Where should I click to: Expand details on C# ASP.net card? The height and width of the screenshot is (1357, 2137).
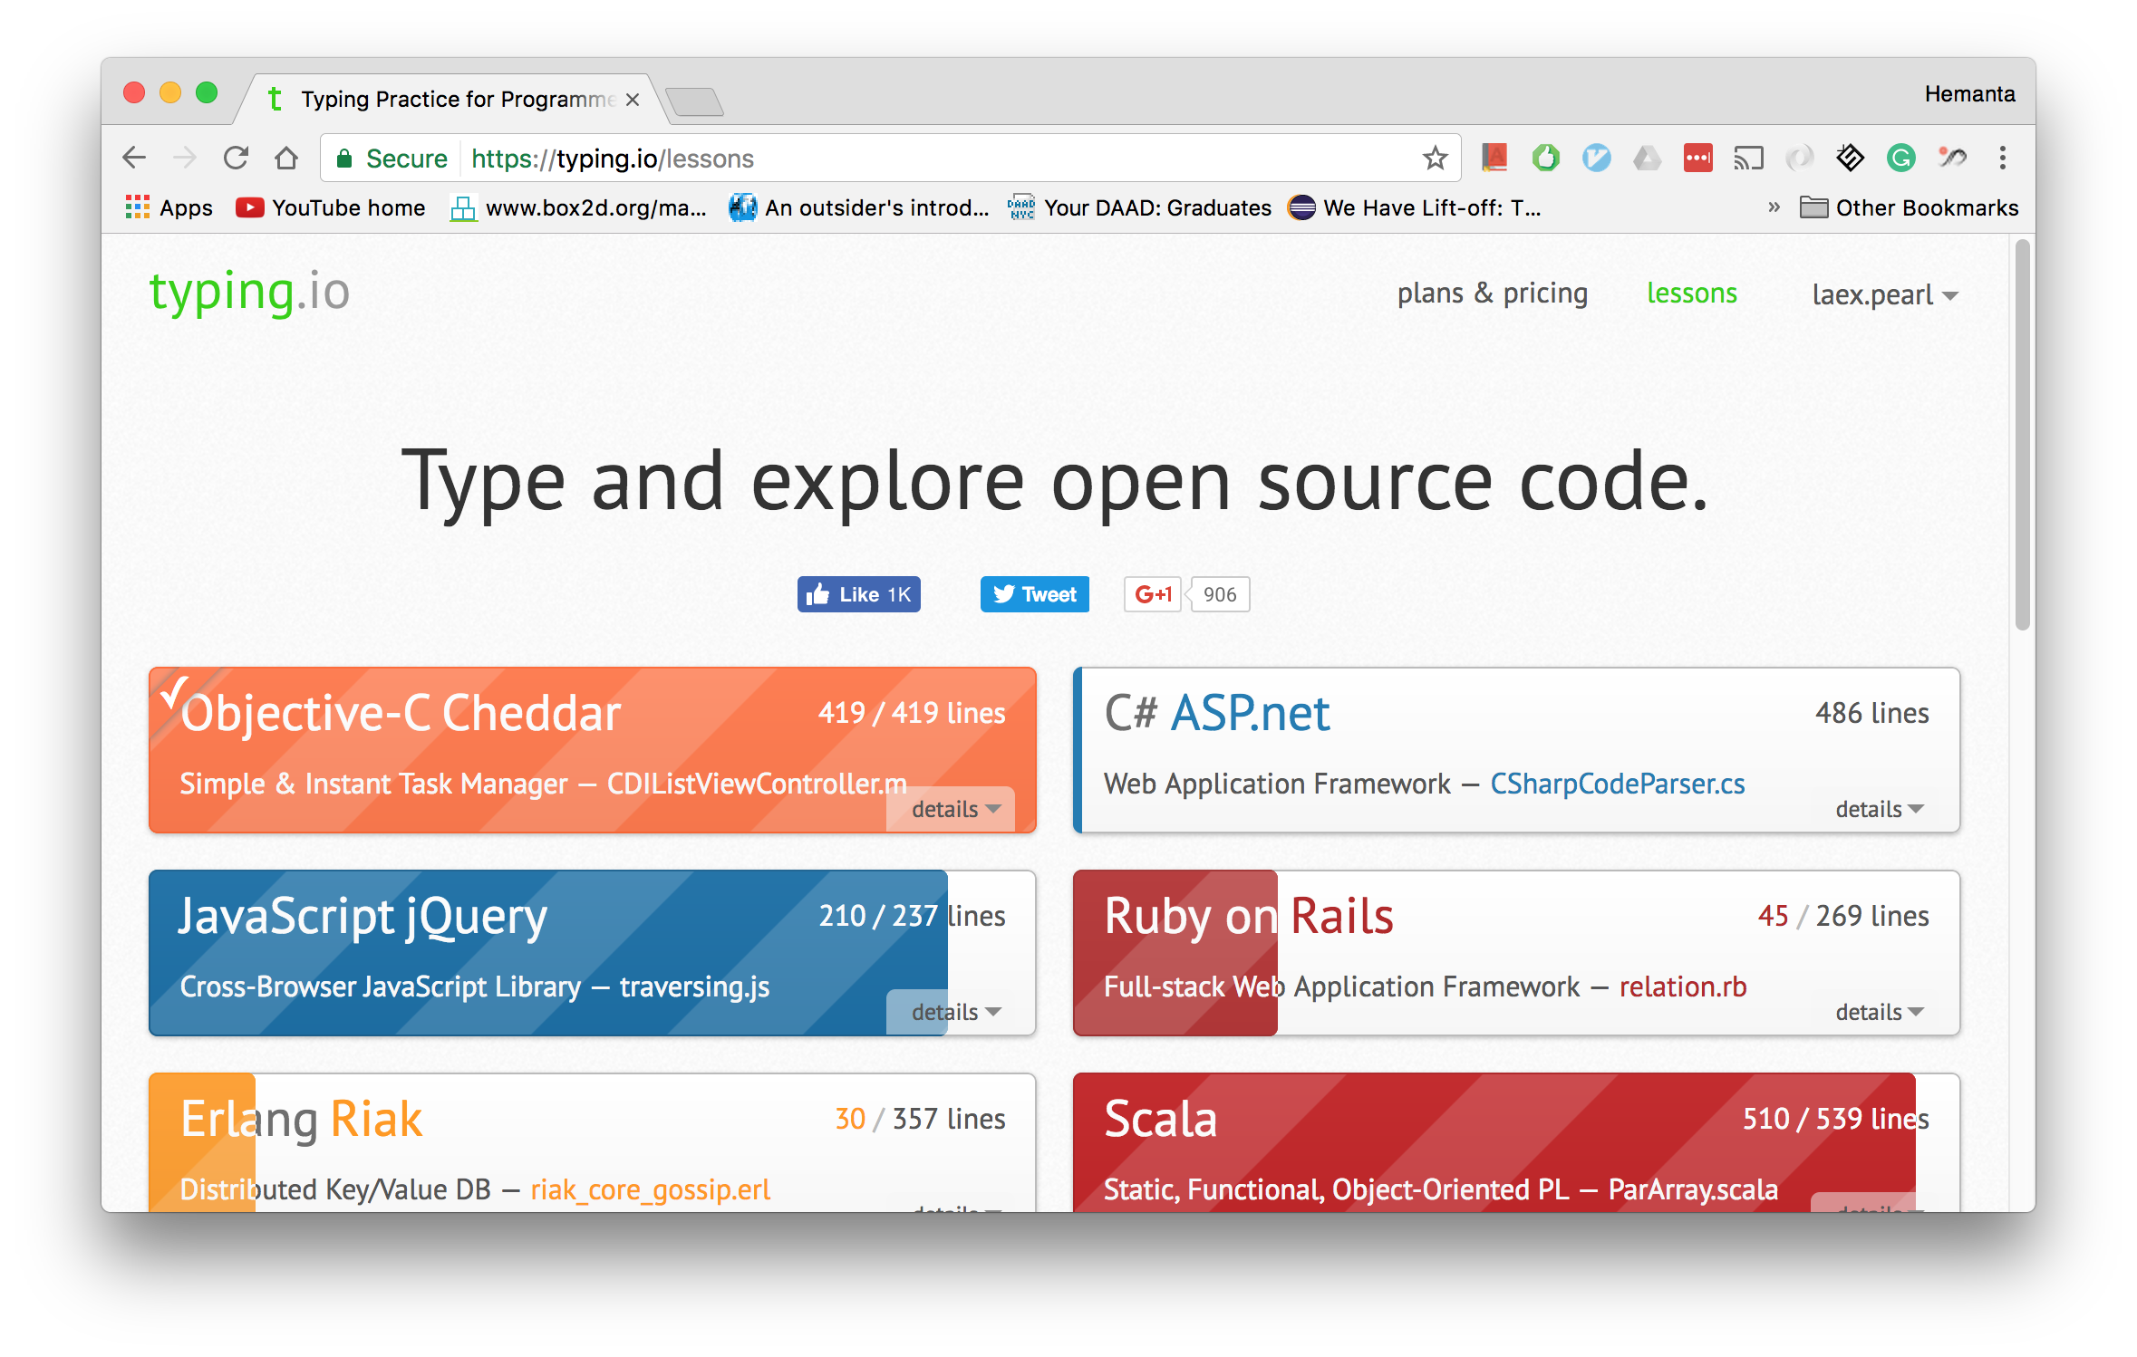click(x=1879, y=809)
